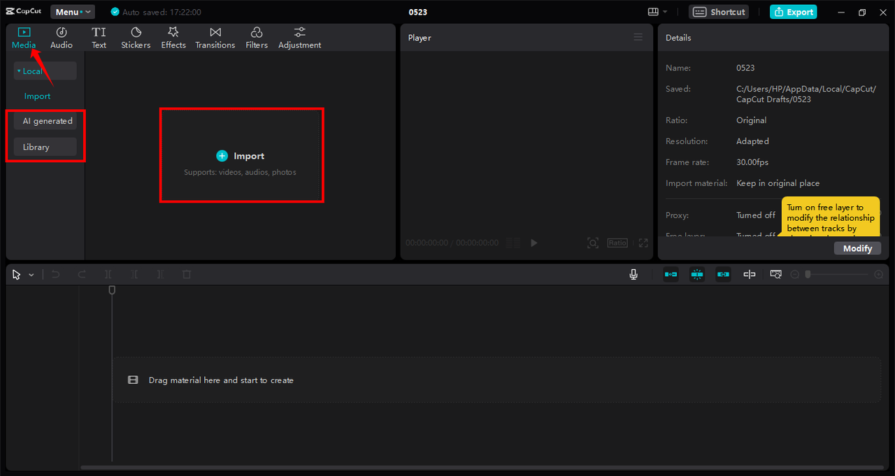
Task: Minimize the CapCut window
Action: click(x=841, y=12)
